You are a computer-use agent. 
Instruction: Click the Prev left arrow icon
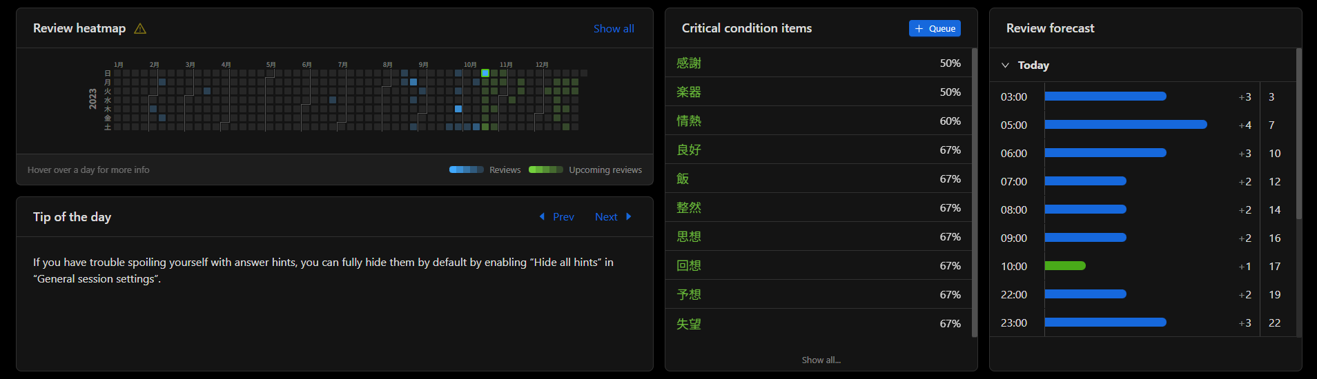(542, 216)
